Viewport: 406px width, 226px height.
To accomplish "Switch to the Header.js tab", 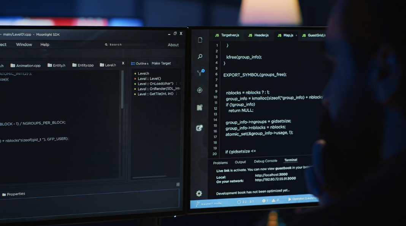I will click(x=259, y=35).
